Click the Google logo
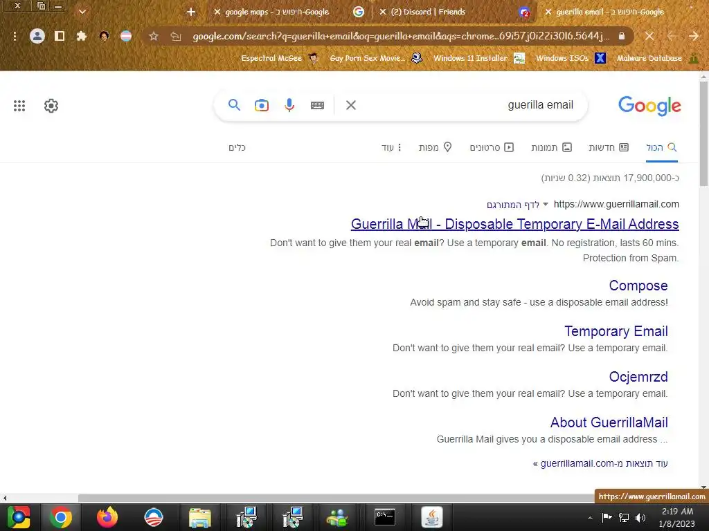709x531 pixels. [x=649, y=106]
